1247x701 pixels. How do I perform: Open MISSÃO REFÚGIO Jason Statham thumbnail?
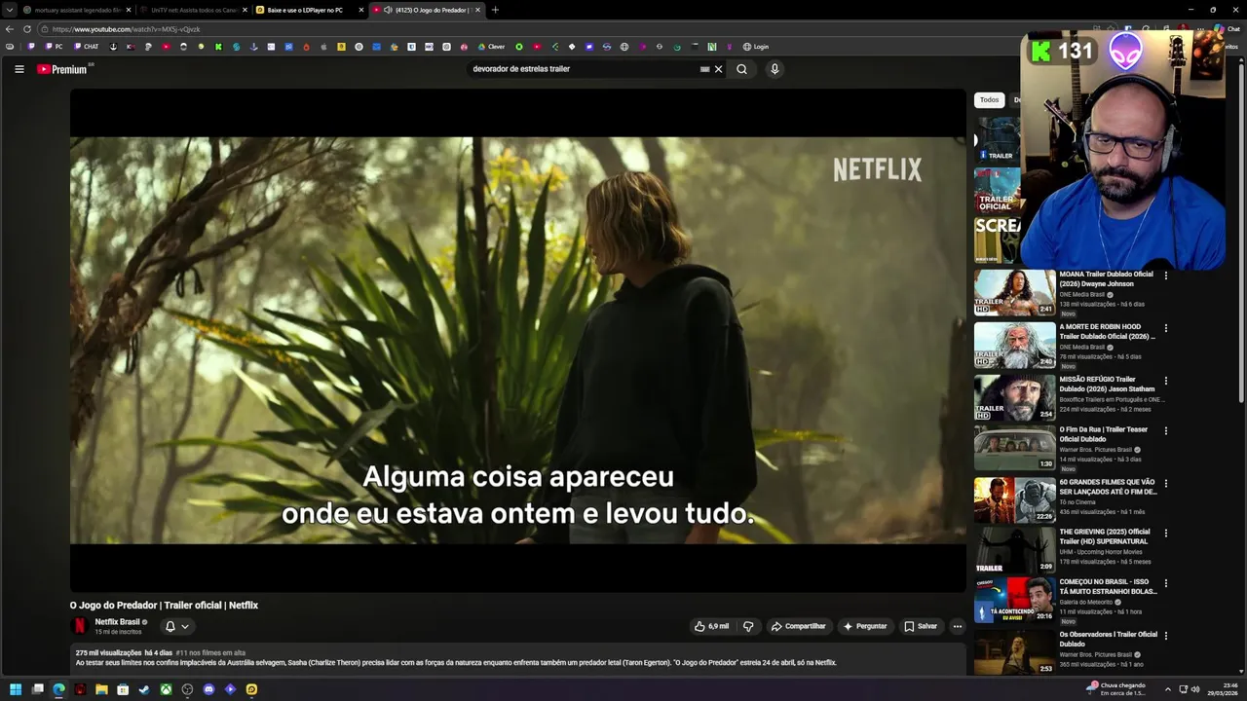[1014, 397]
